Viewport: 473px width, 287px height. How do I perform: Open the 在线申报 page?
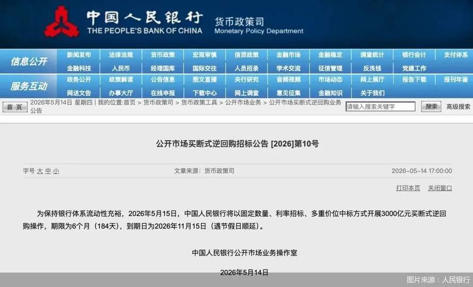tap(163, 93)
